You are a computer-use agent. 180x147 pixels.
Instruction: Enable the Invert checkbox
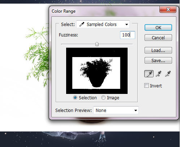click(x=146, y=86)
